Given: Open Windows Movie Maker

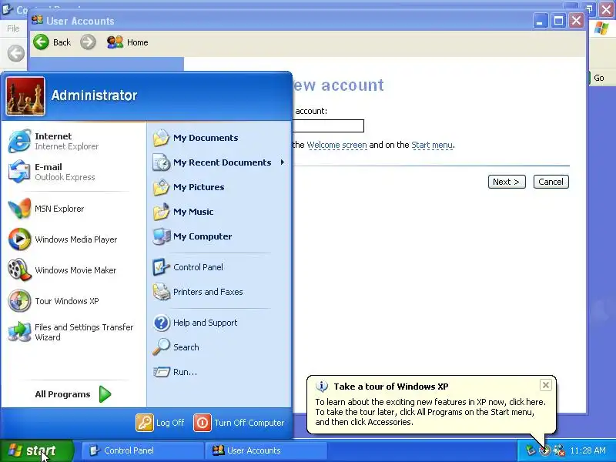Looking at the screenshot, I should pos(73,270).
